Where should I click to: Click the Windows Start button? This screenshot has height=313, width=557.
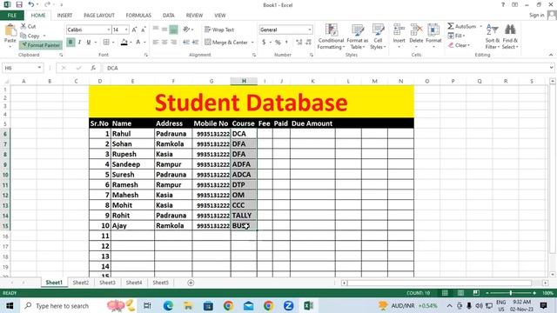pyautogui.click(x=10, y=305)
